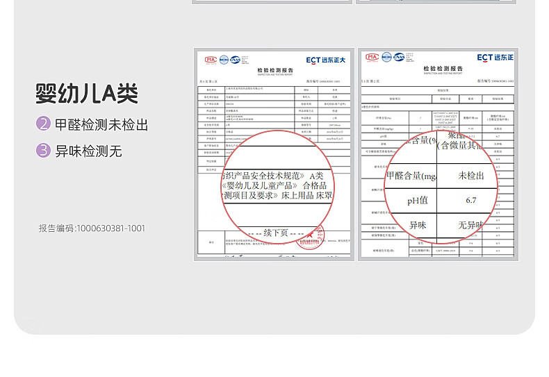Open the first-page inspection report thumbnail
Image resolution: width=549 pixels, height=377 pixels.
pyautogui.click(x=274, y=155)
